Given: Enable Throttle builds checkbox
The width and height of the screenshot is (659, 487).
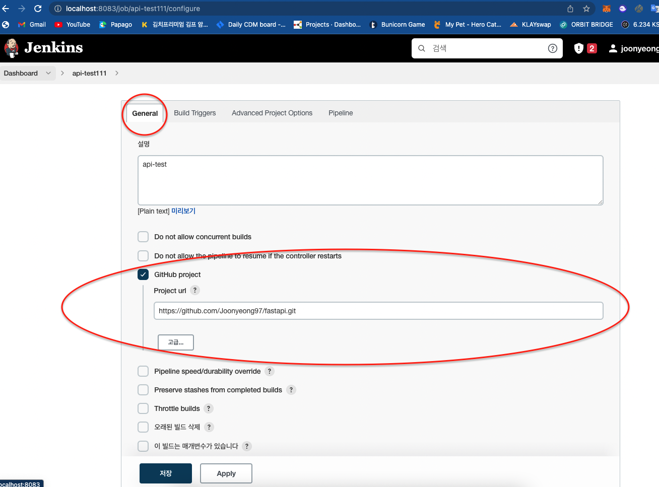Looking at the screenshot, I should tap(143, 408).
